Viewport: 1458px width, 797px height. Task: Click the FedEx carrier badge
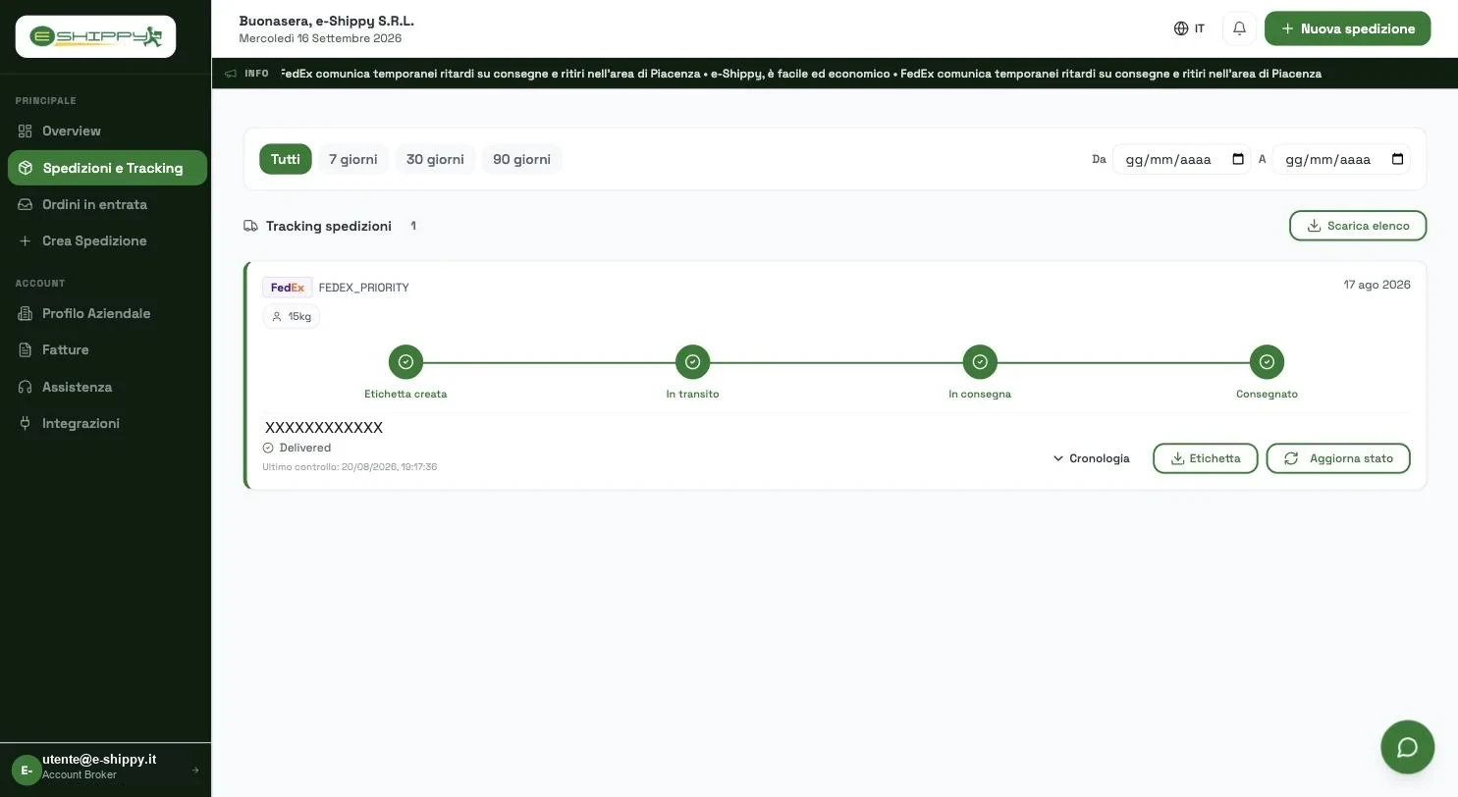point(288,288)
